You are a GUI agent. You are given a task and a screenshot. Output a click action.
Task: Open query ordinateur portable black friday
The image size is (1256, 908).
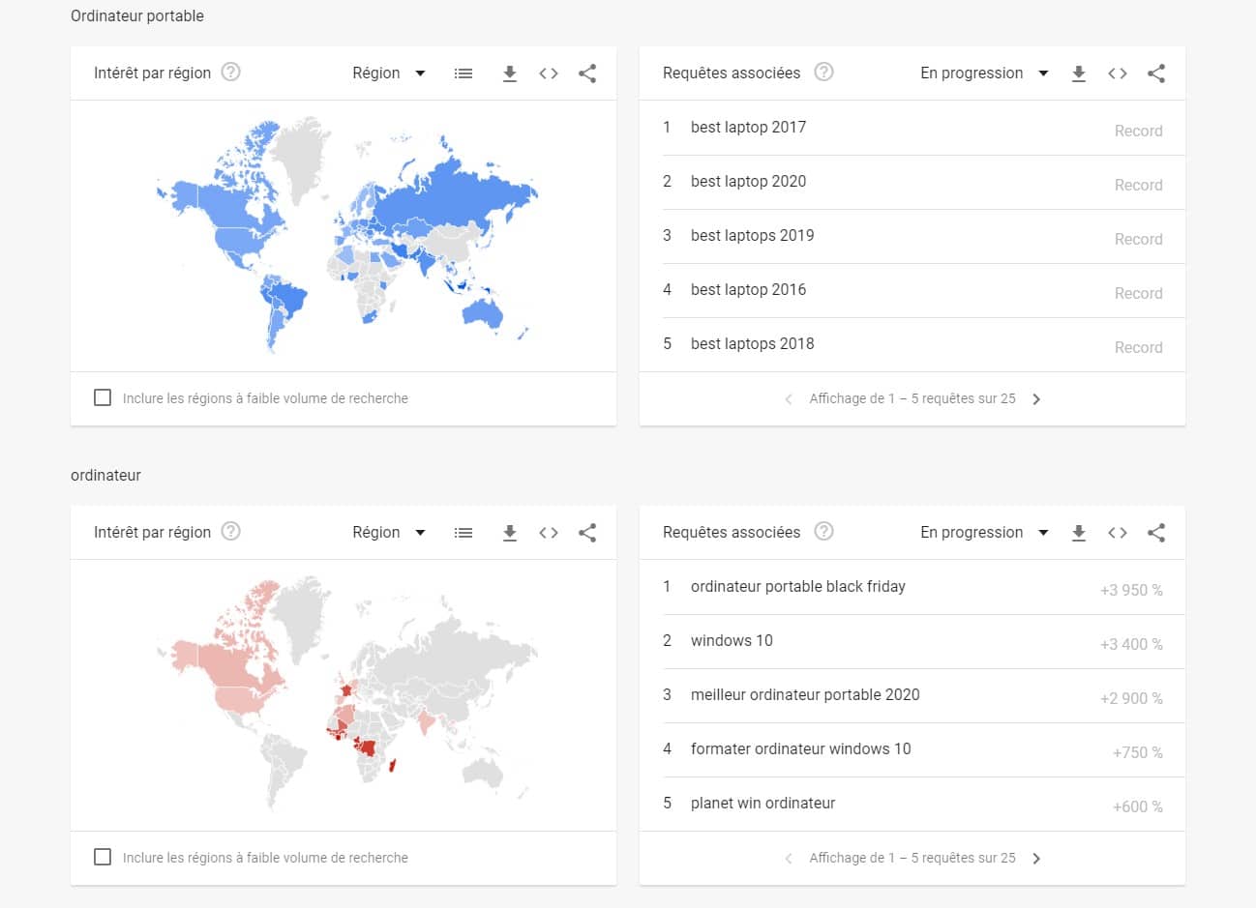coord(798,587)
